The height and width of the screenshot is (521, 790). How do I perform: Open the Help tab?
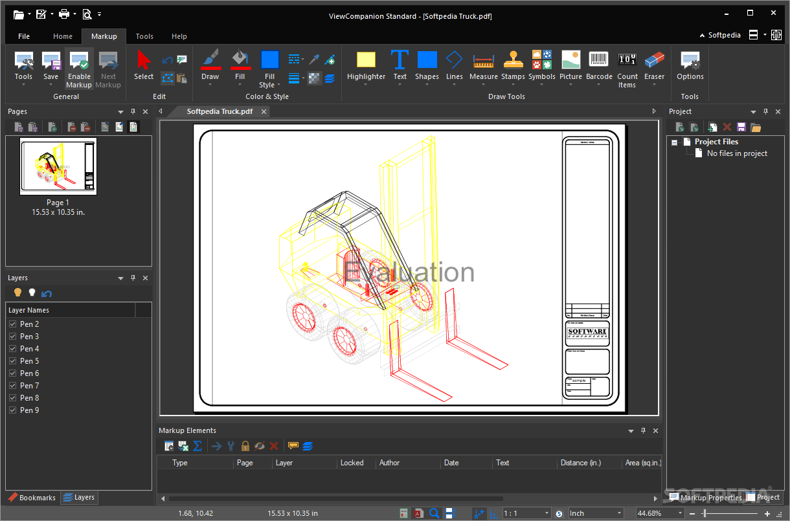tap(179, 36)
